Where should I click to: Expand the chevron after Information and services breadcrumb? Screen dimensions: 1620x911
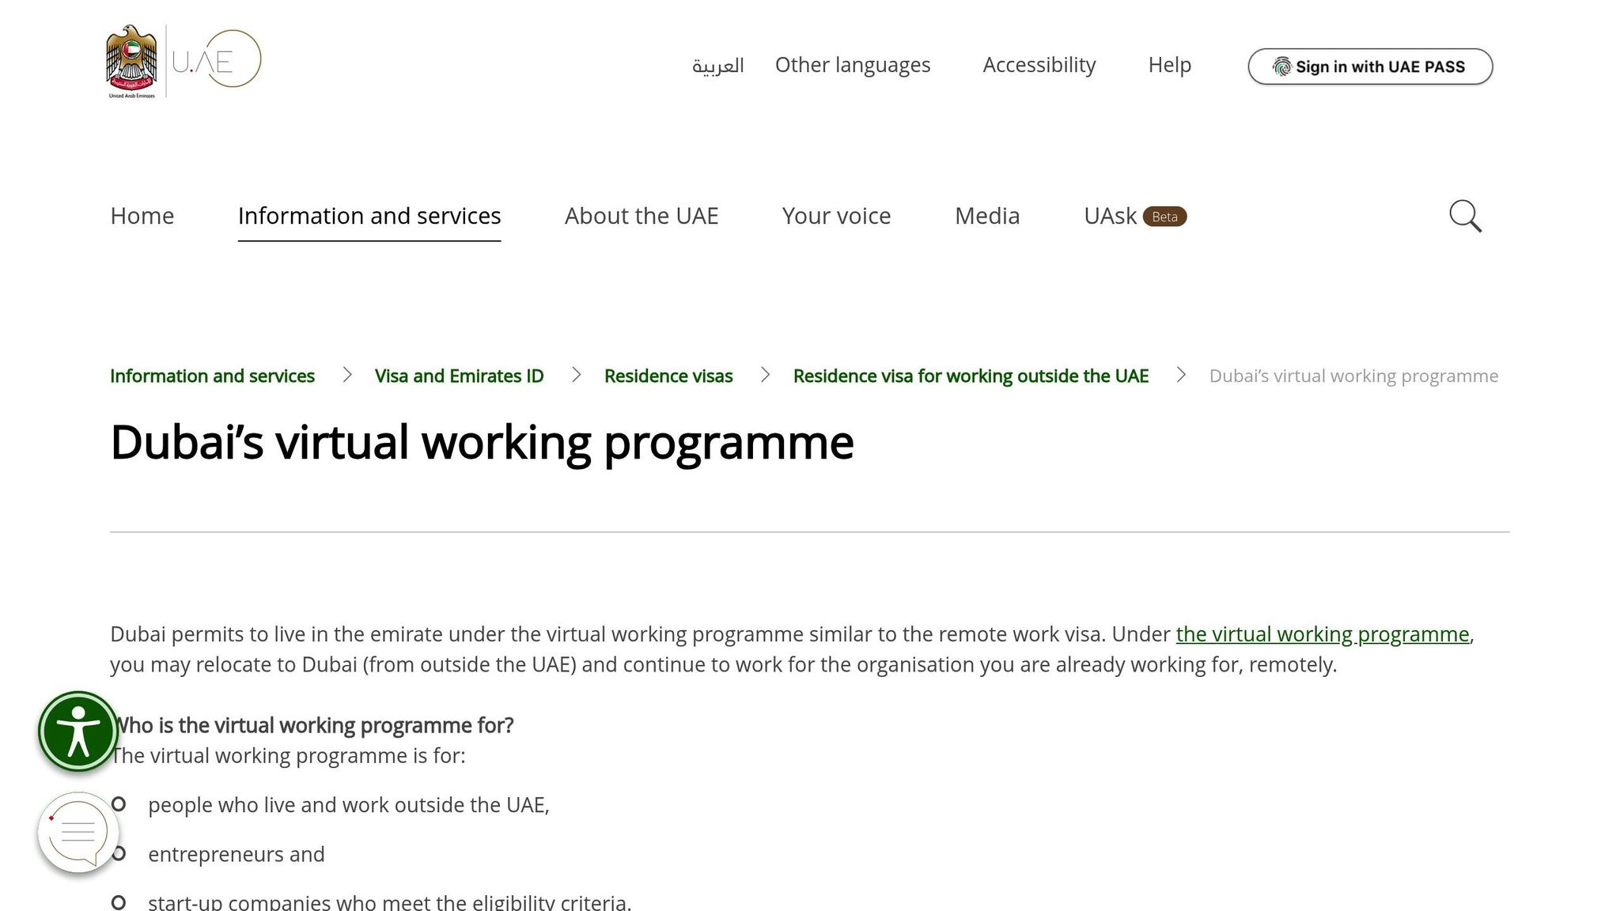(346, 376)
